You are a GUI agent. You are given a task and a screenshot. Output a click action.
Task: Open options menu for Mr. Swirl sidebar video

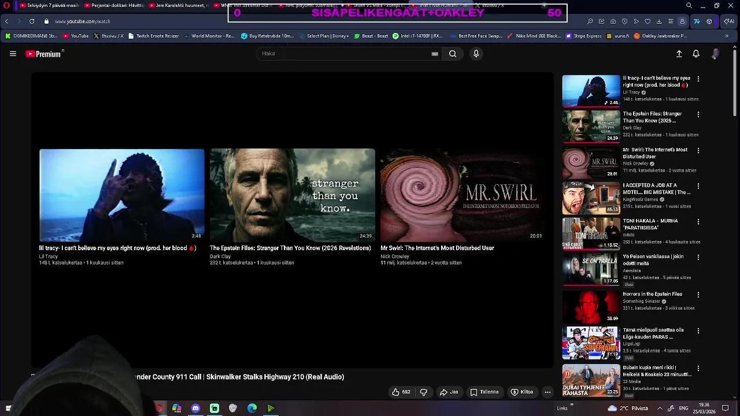click(x=698, y=151)
